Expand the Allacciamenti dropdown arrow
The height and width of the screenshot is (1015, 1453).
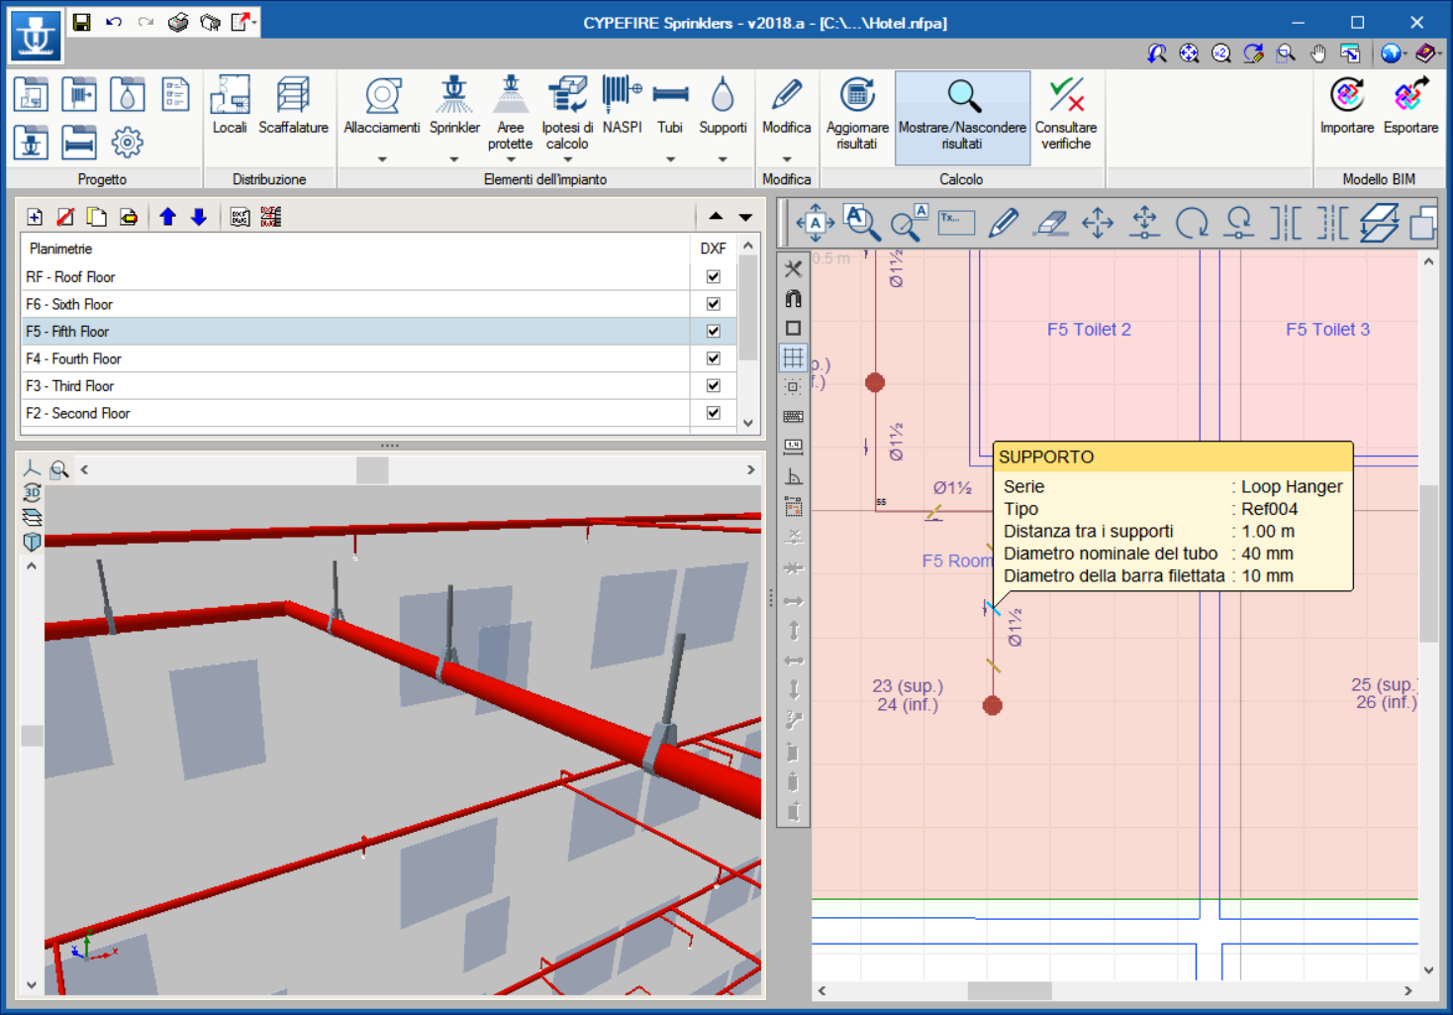pos(382,158)
